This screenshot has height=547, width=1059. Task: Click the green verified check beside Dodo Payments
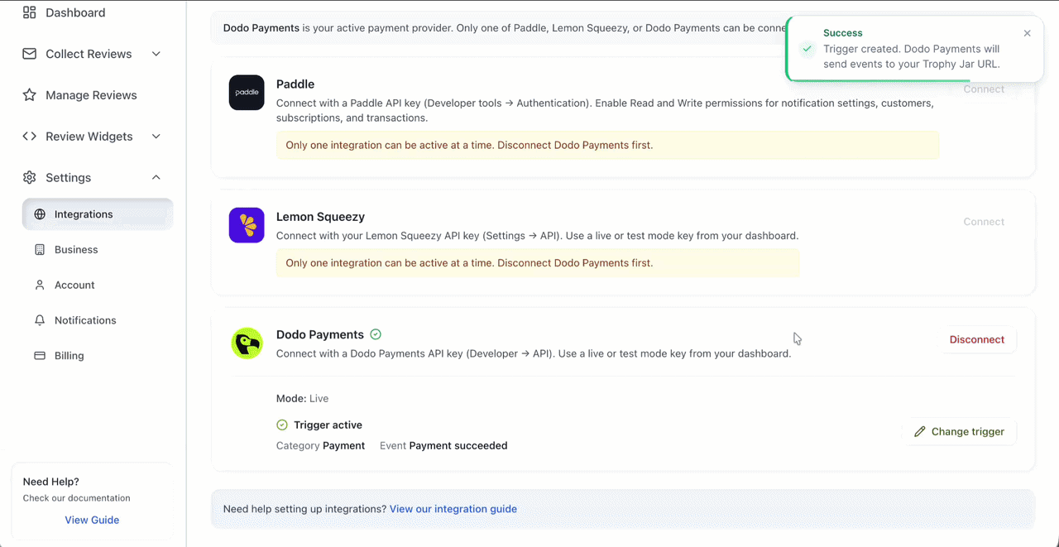coord(376,334)
